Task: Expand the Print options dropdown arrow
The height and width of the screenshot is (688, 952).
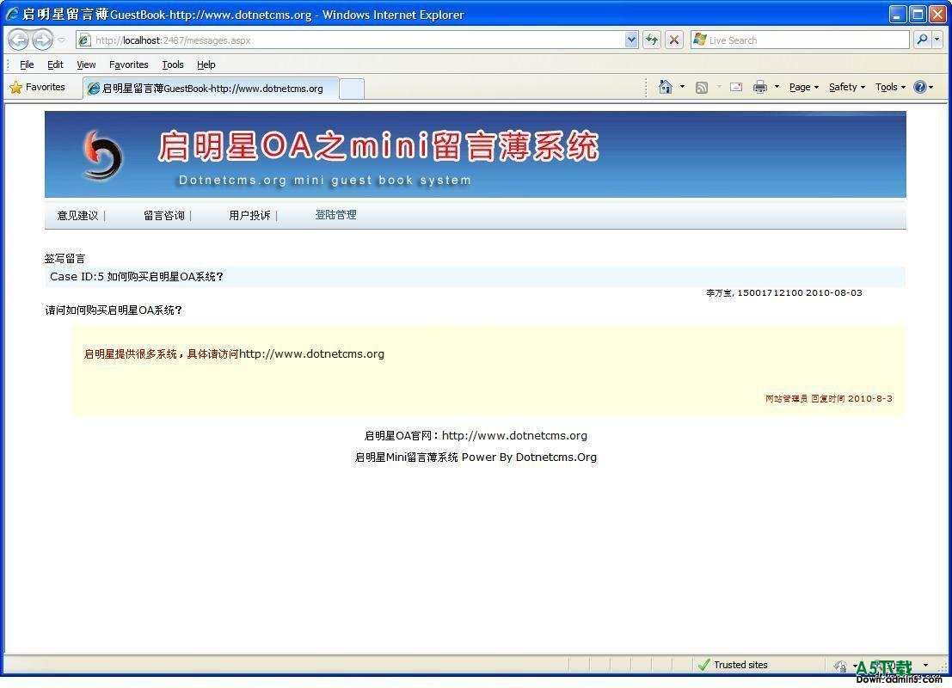Action: (x=777, y=88)
